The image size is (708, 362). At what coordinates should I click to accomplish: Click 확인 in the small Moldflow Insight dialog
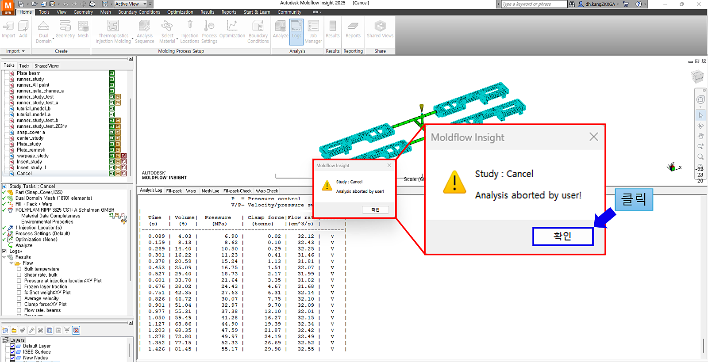point(375,210)
